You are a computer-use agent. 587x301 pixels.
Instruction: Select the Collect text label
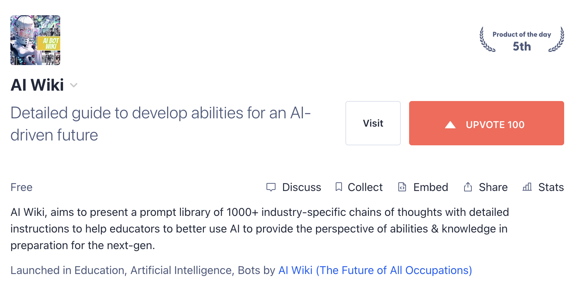[x=365, y=187]
